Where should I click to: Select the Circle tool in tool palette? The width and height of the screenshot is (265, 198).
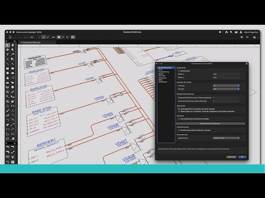tap(8, 73)
